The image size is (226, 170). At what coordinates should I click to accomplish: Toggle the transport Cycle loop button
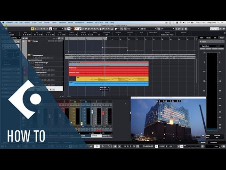pos(91,146)
